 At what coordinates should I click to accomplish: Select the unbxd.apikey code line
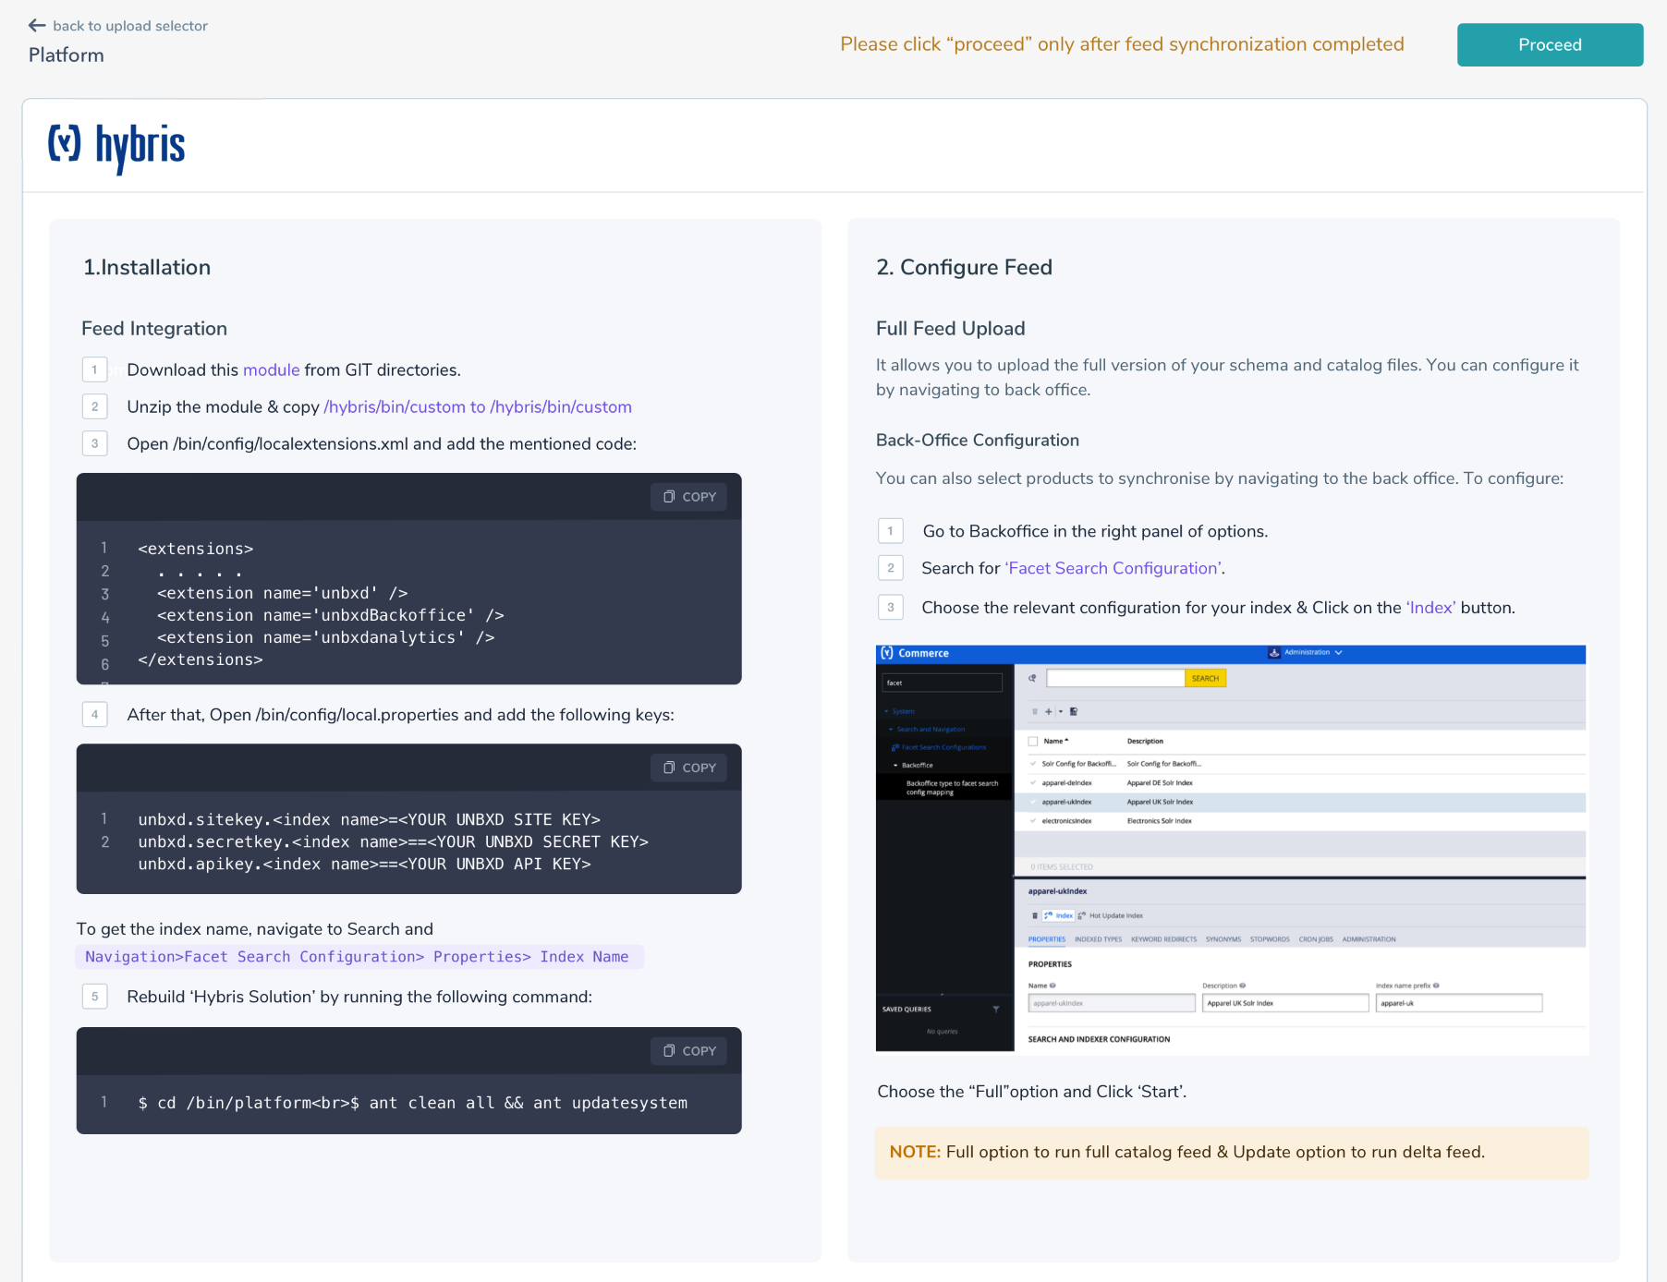coord(365,864)
